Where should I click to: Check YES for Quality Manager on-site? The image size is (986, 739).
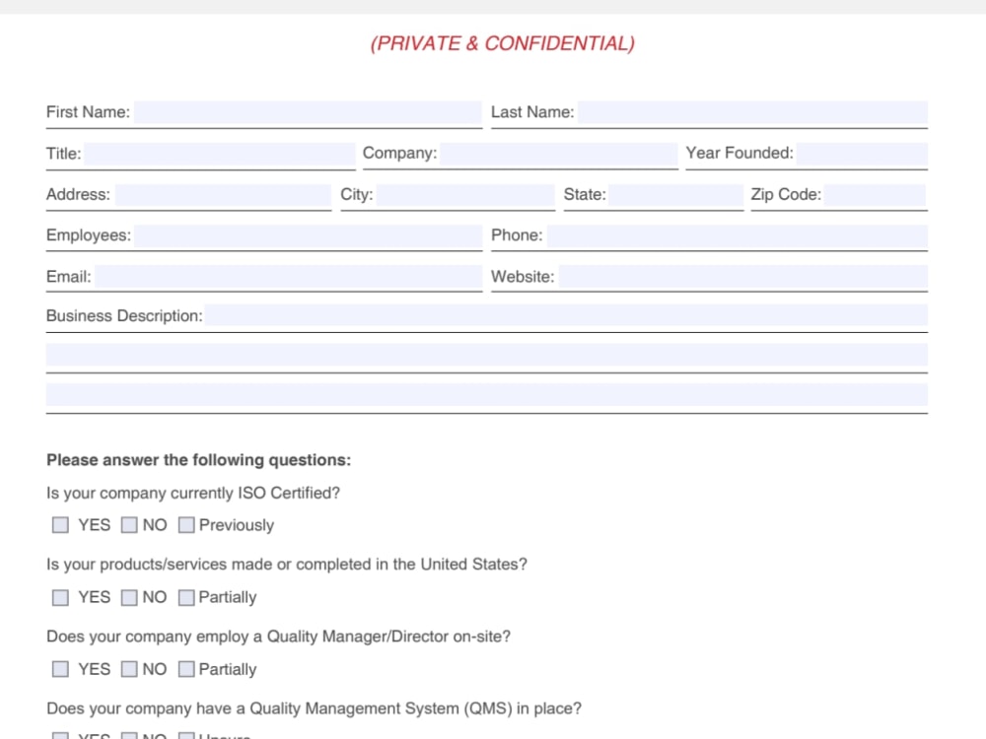tap(60, 669)
